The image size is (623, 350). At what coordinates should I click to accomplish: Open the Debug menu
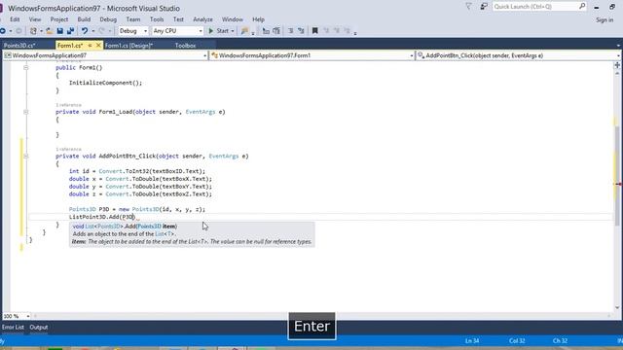coord(108,19)
